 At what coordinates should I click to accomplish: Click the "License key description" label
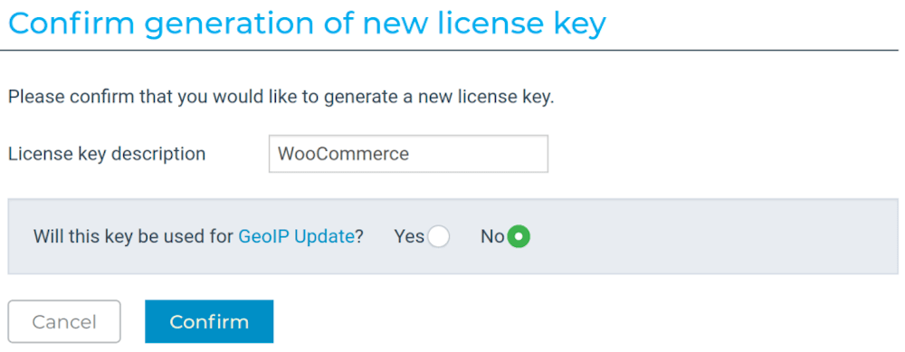click(x=107, y=154)
